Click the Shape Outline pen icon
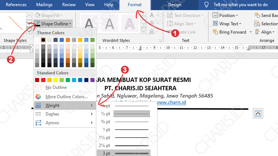The image size is (278, 156). click(37, 23)
